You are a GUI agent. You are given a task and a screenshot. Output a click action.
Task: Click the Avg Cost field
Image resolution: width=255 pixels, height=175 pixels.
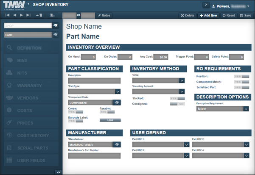pos(161,57)
